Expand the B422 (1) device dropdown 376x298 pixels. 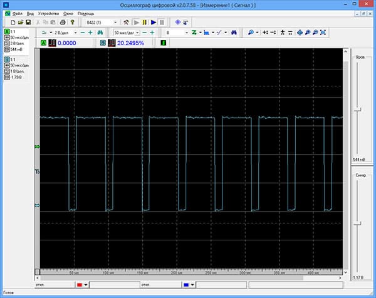[115, 22]
